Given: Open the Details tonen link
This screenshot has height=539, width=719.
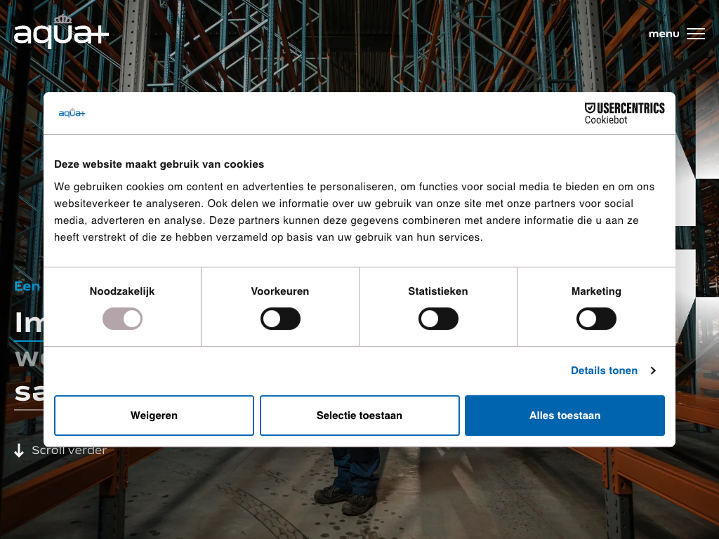Looking at the screenshot, I should point(604,371).
